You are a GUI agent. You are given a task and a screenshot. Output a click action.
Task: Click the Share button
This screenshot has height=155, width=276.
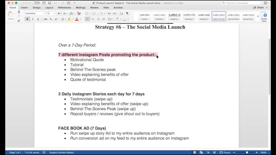point(258,8)
